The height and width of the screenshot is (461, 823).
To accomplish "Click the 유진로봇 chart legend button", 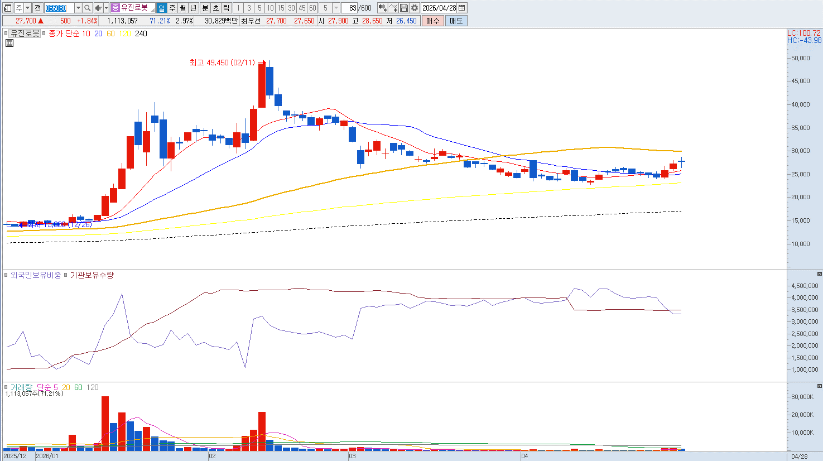I will tap(25, 33).
